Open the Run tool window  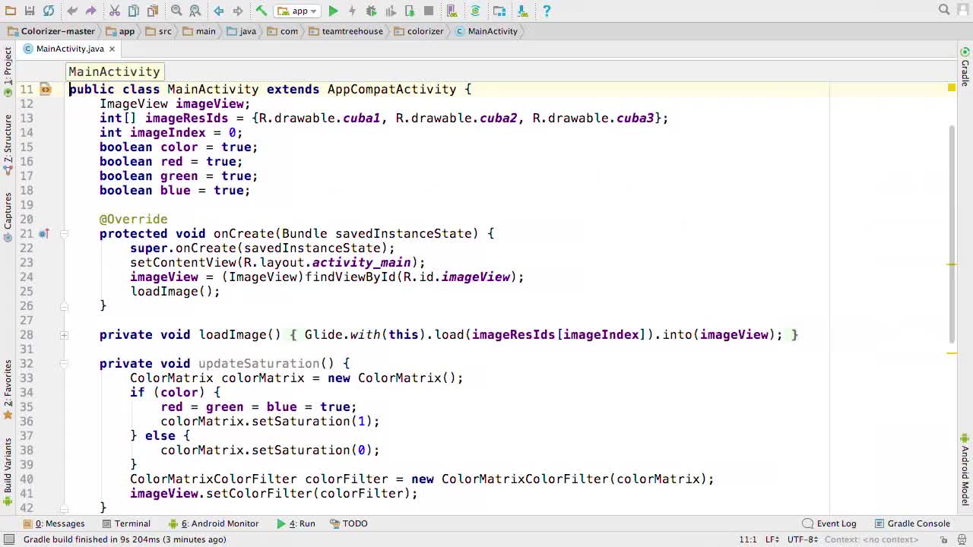click(x=296, y=523)
